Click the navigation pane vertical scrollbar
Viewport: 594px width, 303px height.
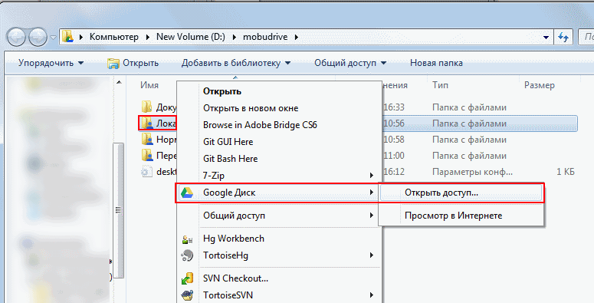point(118,210)
